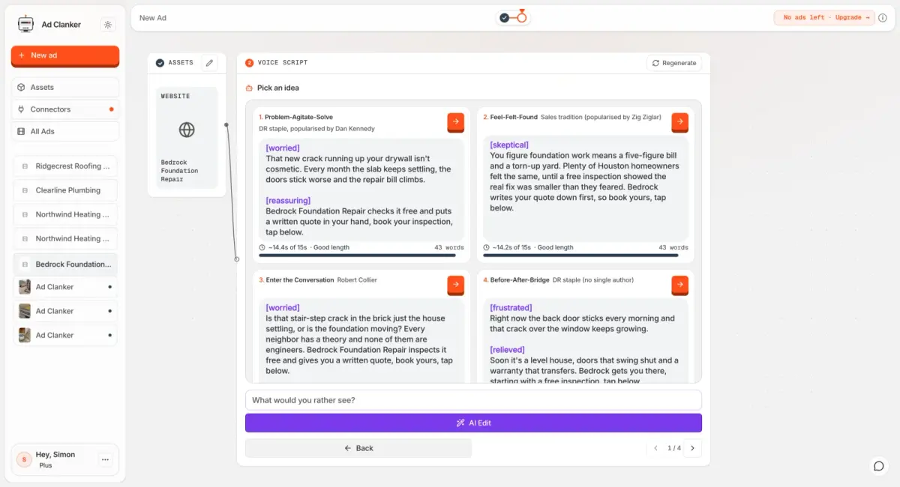Click the [frustrated] tone tag
Screen dimensions: 900x487
point(511,308)
